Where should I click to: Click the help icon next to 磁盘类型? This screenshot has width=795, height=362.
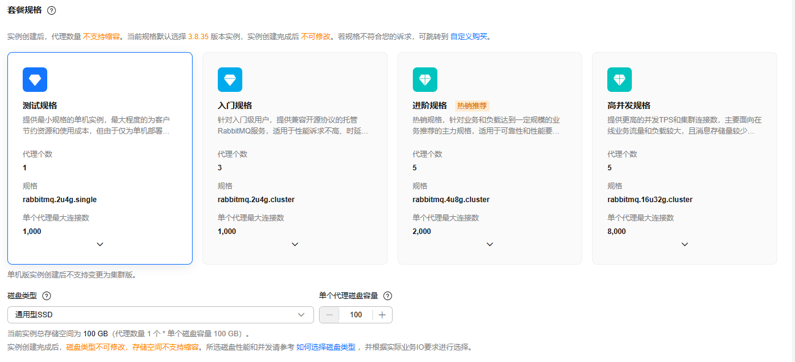(47, 296)
